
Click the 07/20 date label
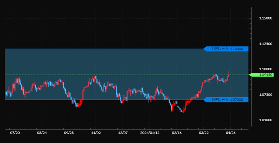tap(15, 133)
